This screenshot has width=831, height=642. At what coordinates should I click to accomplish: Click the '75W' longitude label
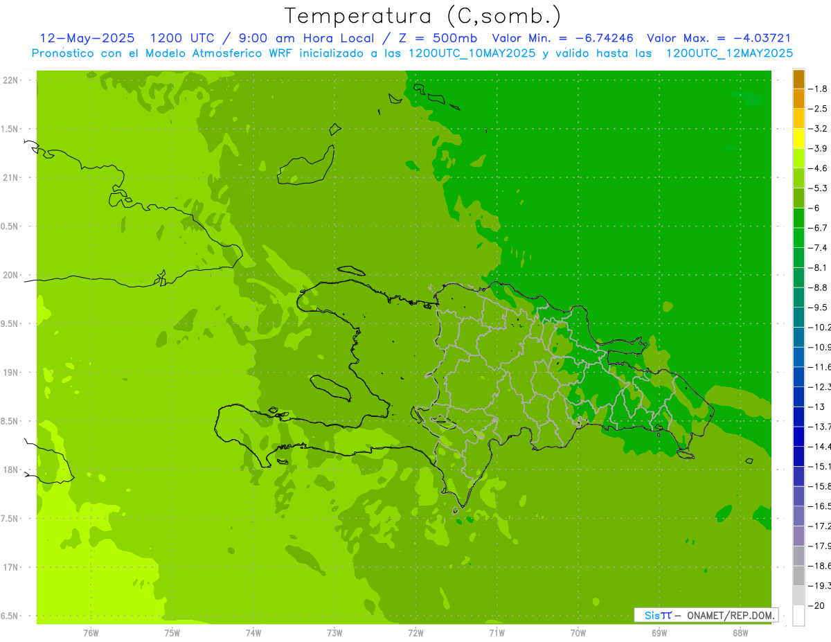(x=172, y=632)
